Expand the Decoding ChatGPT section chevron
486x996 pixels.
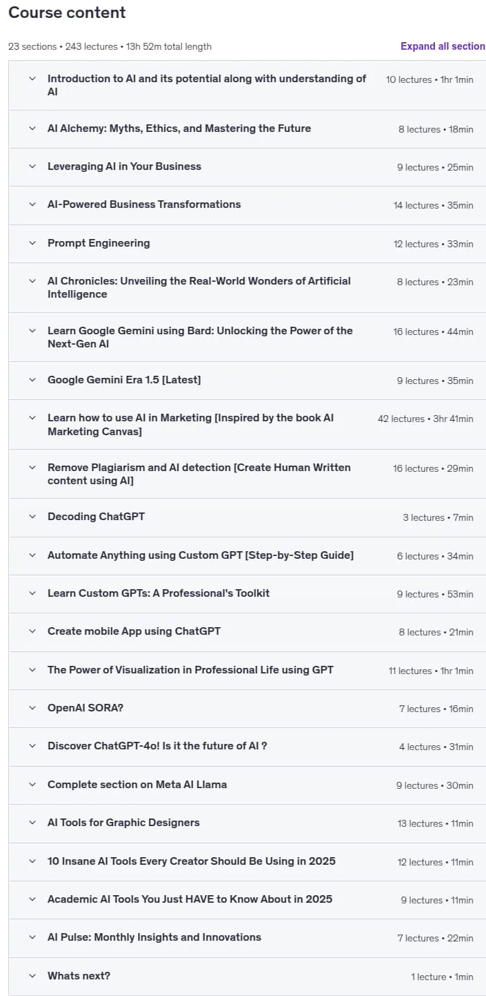(x=32, y=517)
